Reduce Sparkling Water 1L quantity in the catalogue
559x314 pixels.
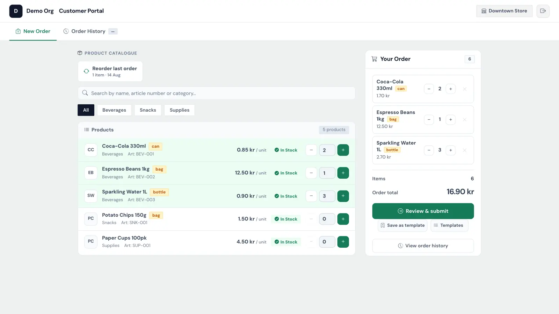point(311,196)
